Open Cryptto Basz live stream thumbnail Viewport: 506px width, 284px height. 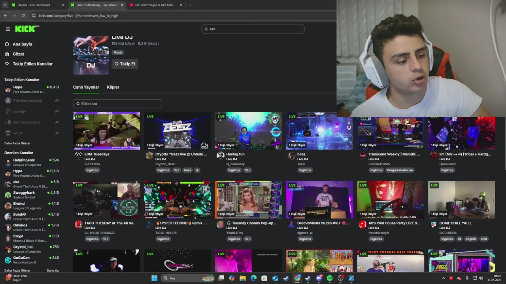coord(177,131)
